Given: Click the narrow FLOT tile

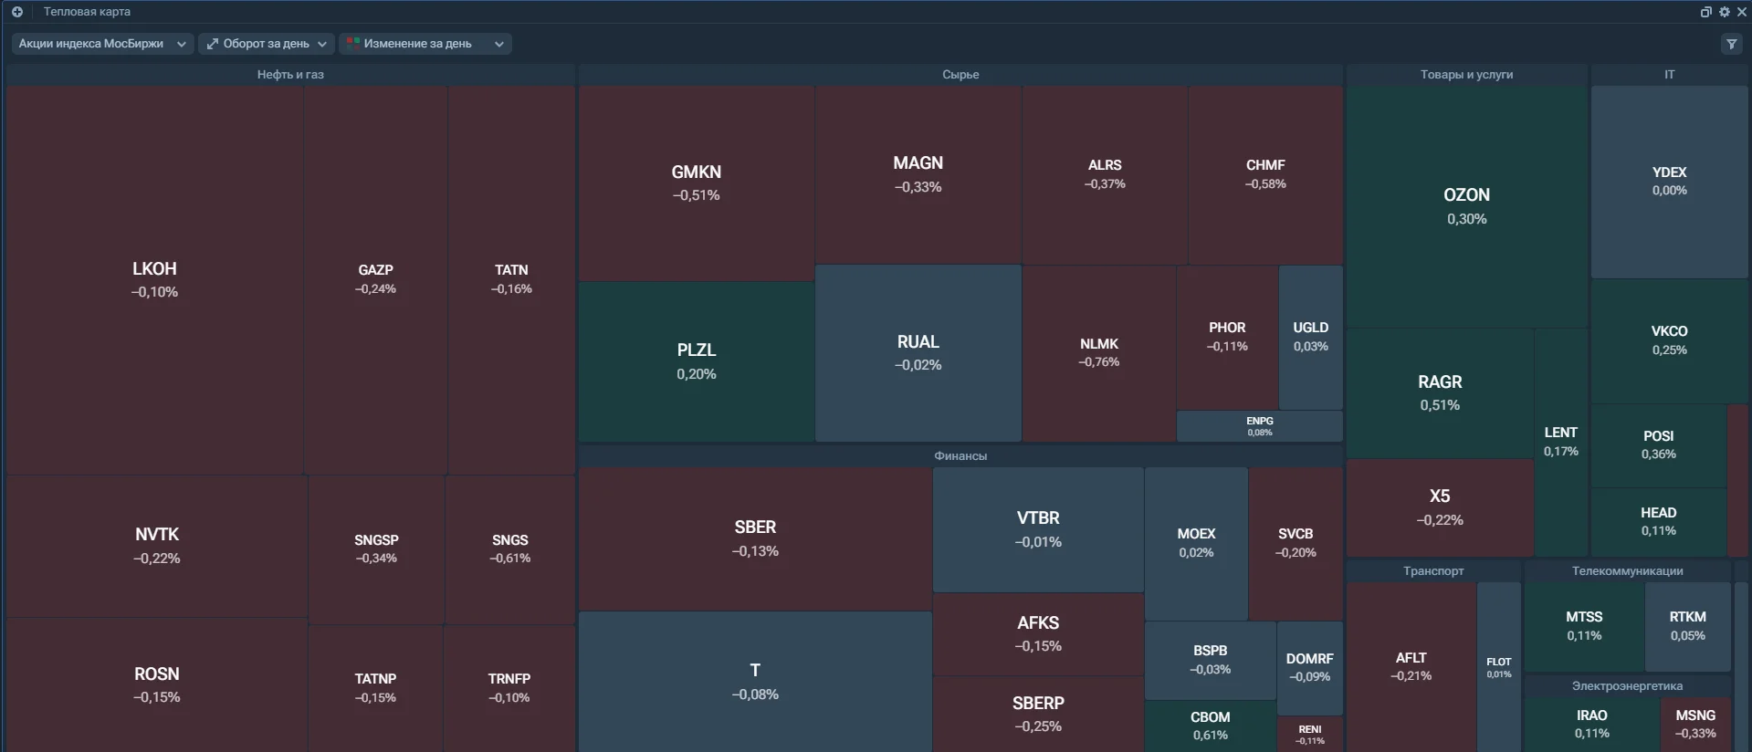Looking at the screenshot, I should (1499, 667).
